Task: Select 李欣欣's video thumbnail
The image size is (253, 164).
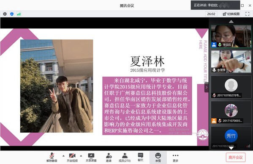Action: tap(231, 36)
